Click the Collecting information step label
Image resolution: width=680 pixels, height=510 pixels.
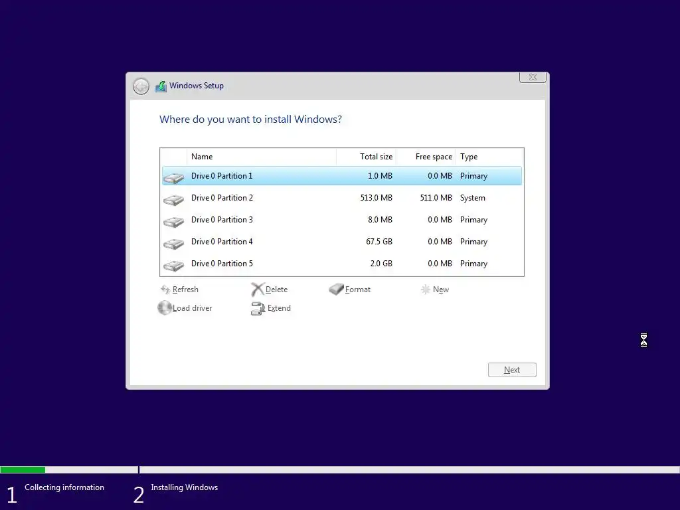coord(64,487)
